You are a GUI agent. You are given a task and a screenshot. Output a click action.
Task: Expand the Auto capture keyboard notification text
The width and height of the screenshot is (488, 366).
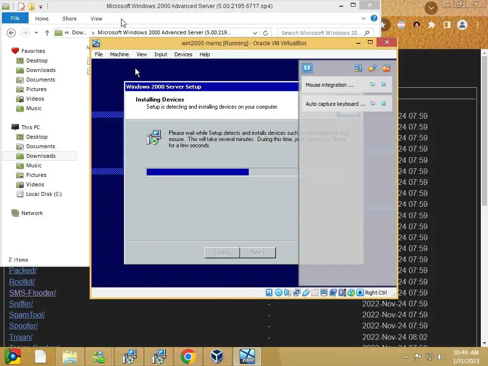pyautogui.click(x=335, y=104)
